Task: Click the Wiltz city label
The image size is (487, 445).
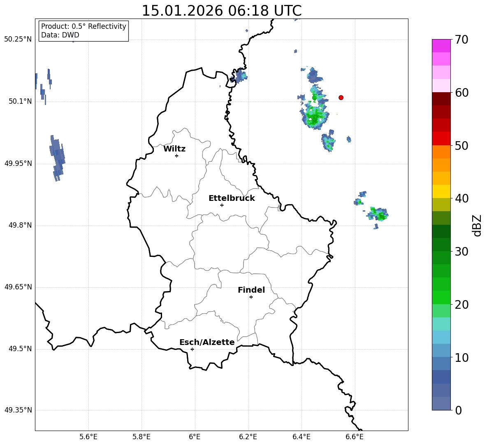Action: tap(174, 149)
